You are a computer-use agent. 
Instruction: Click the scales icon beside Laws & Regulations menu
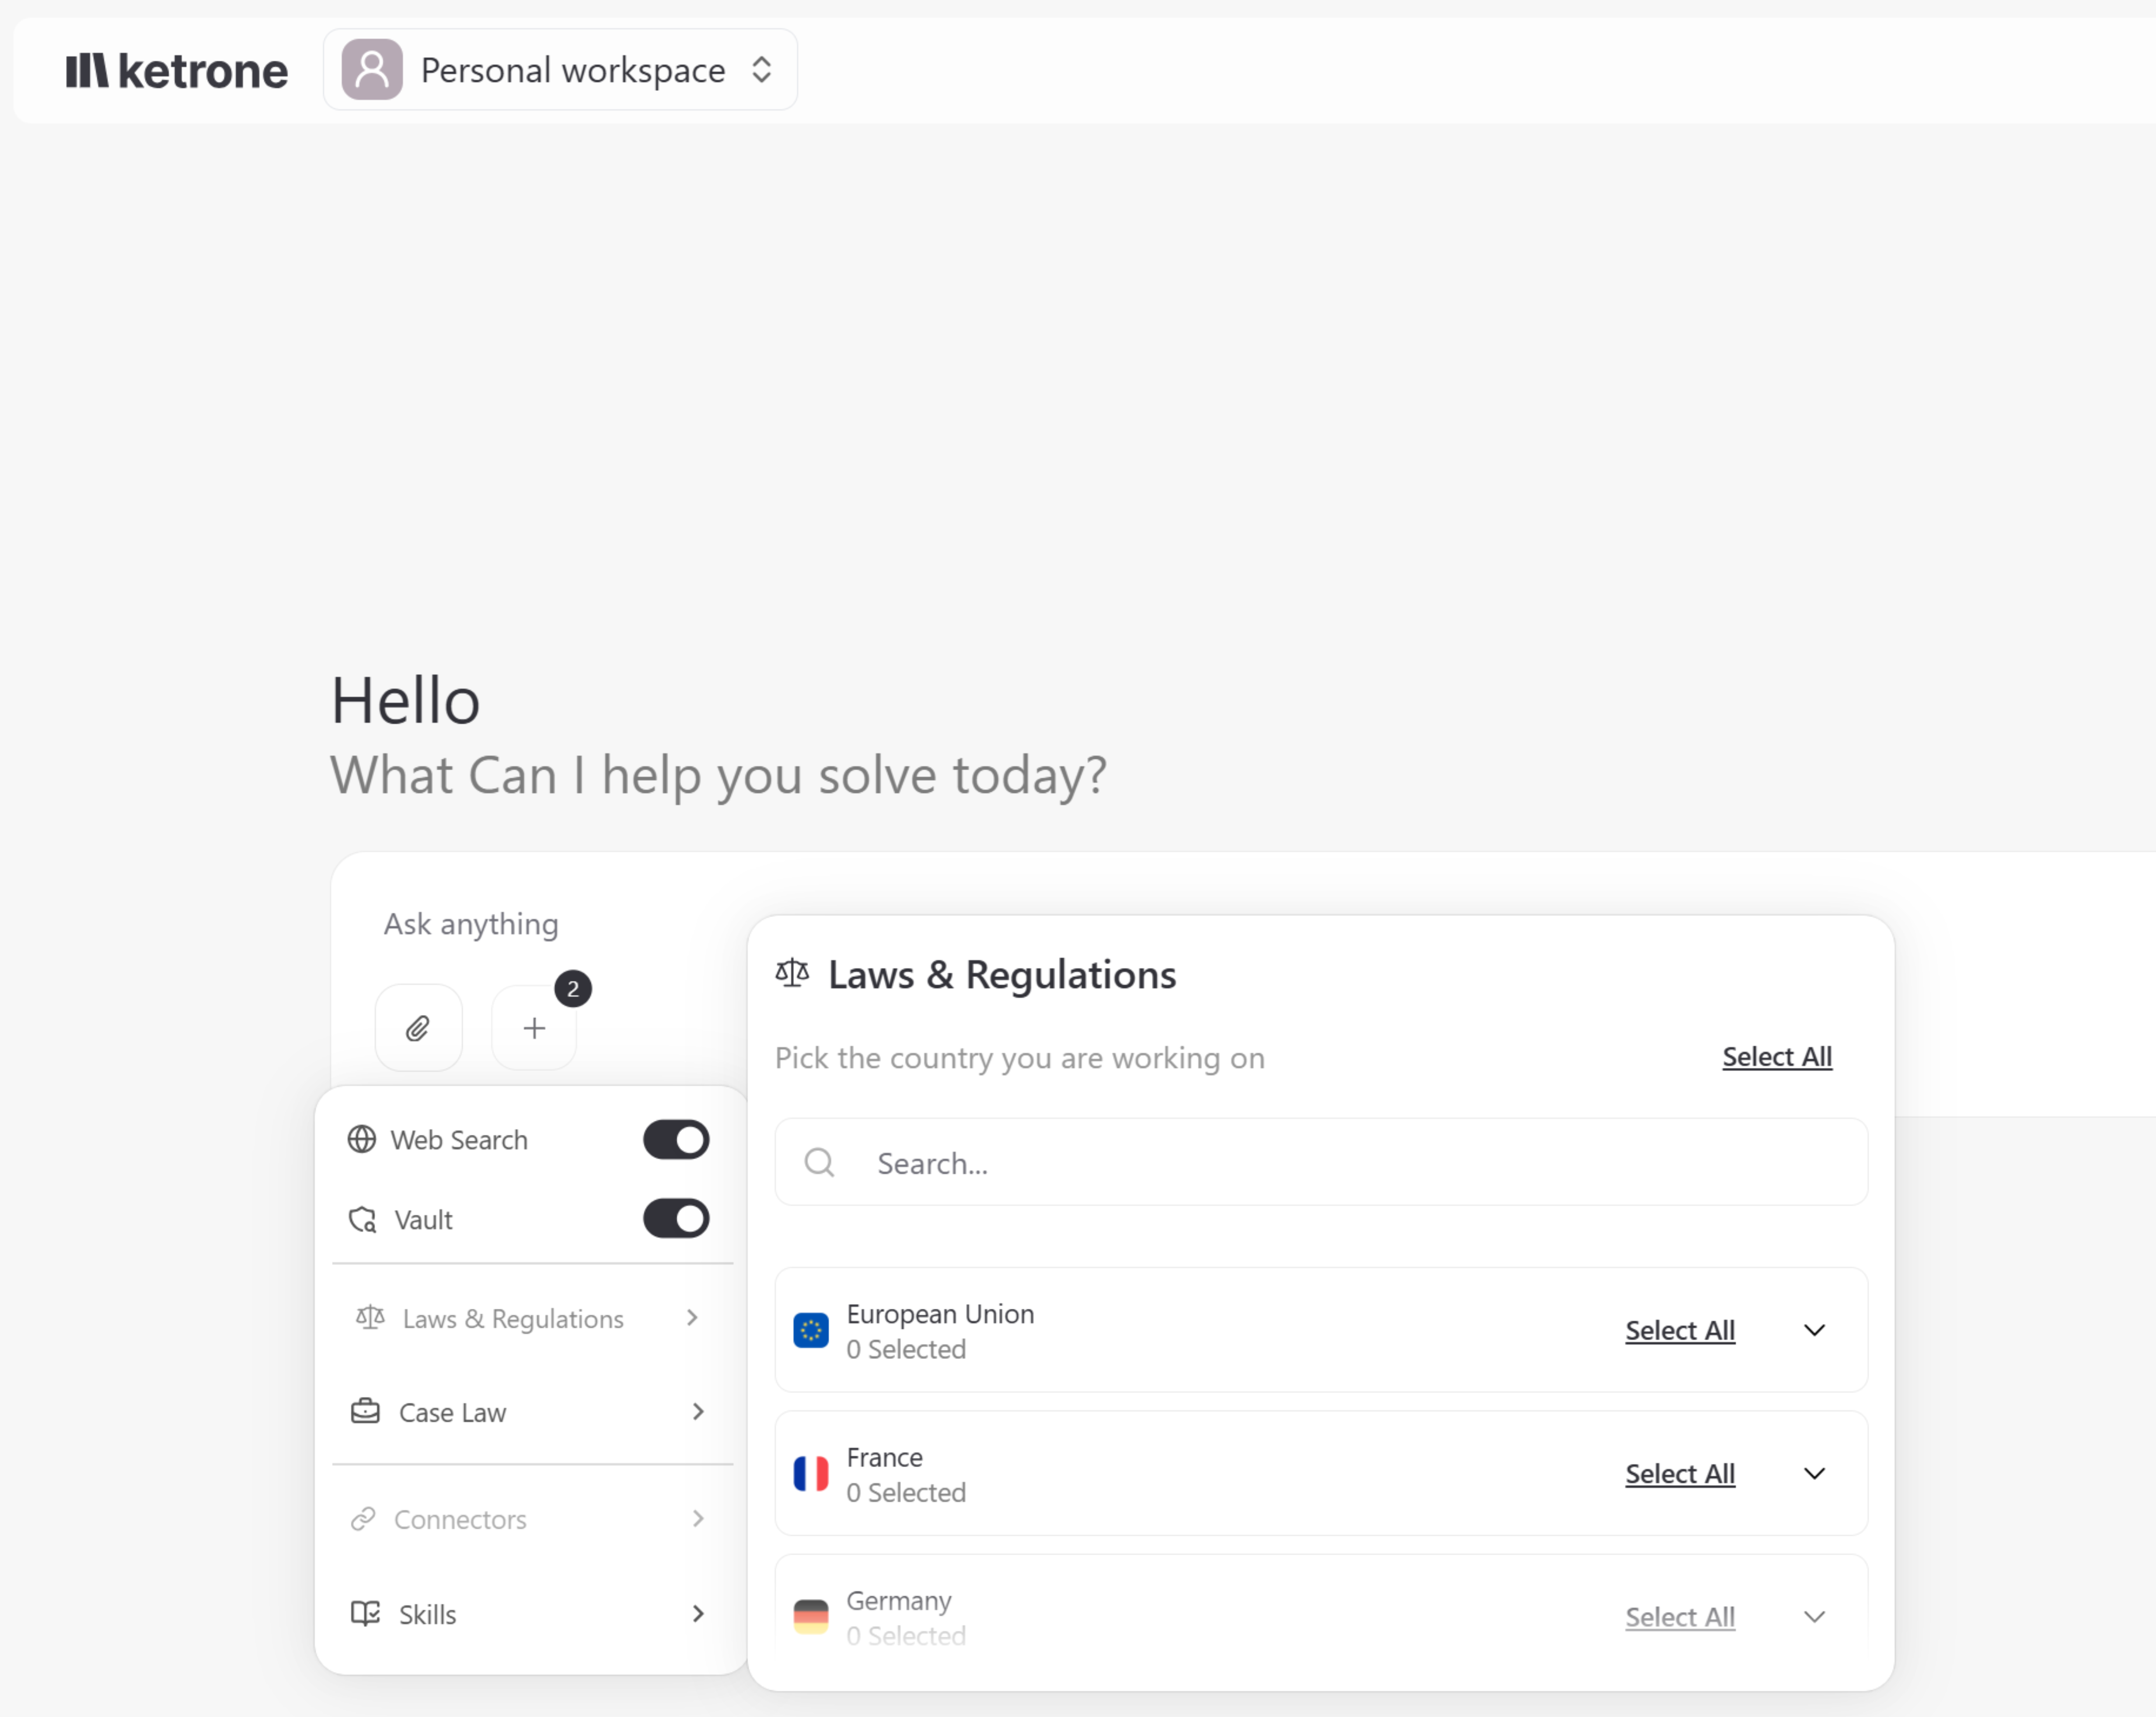tap(370, 1317)
